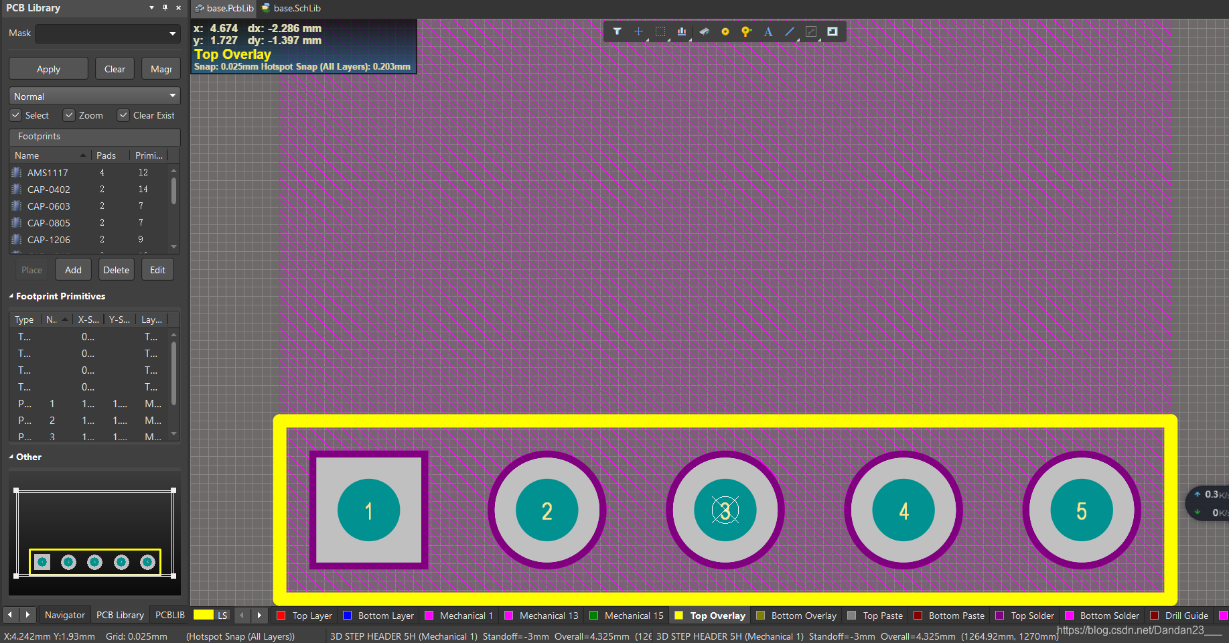Open the PCB Library panel tab

point(120,615)
